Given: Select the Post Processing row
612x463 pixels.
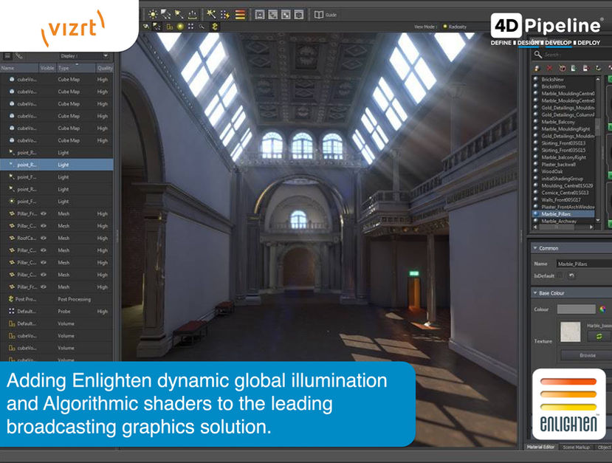Looking at the screenshot, I should coord(57,299).
